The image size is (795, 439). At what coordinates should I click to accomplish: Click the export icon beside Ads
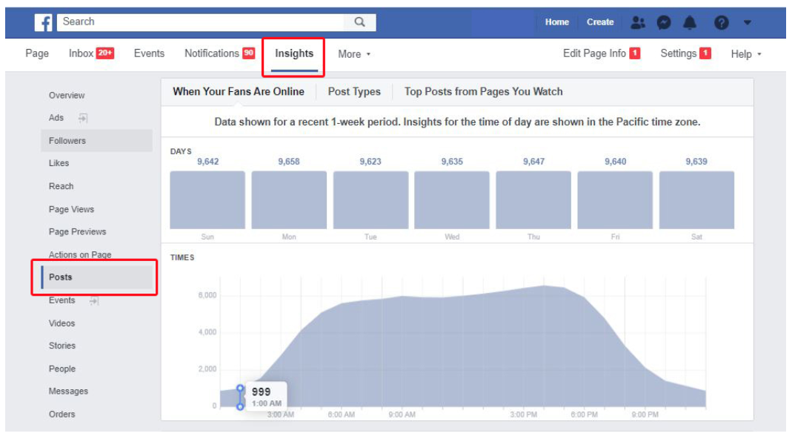(x=83, y=118)
